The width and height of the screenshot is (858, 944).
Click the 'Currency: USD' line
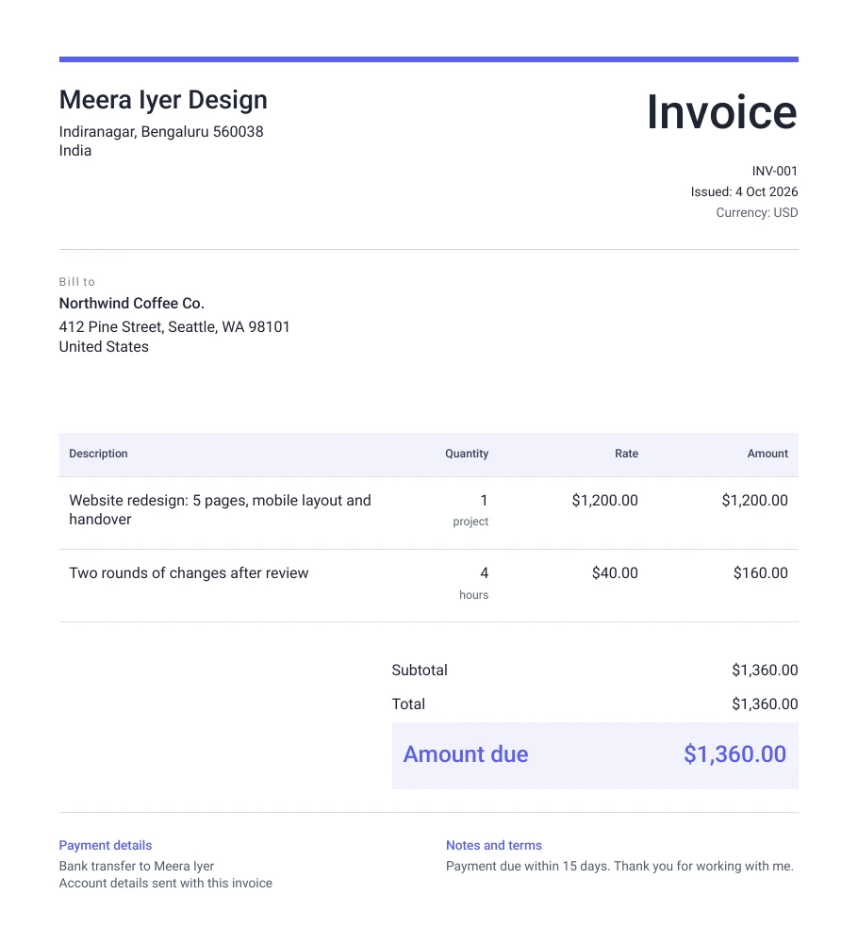(757, 212)
